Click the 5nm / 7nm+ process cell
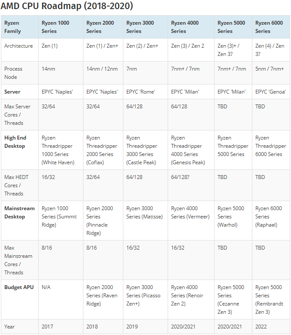This screenshot has height=335, width=291. point(270,69)
